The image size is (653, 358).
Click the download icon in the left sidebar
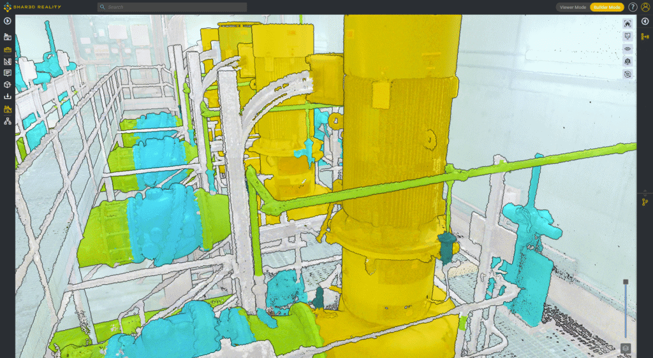click(8, 97)
